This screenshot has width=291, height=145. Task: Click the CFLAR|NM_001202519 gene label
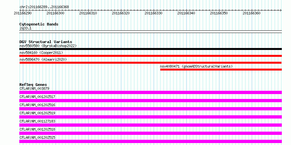coord(37,113)
